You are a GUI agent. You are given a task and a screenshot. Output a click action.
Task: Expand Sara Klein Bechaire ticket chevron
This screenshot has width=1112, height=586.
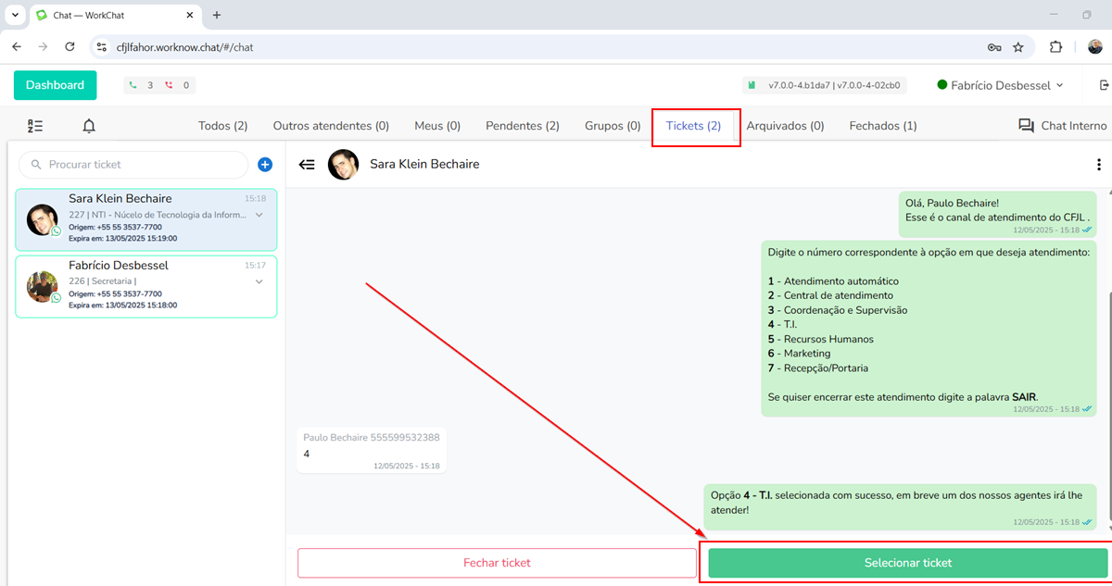coord(259,215)
